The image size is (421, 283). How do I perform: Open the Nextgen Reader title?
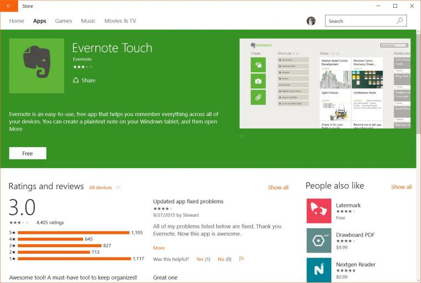[x=356, y=265]
